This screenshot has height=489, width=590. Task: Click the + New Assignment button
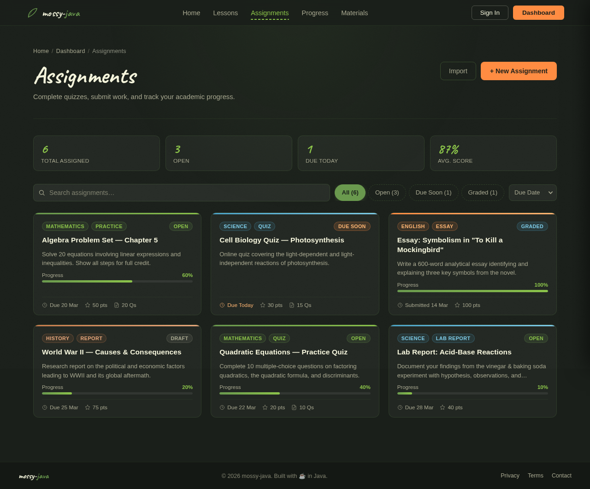tap(519, 71)
